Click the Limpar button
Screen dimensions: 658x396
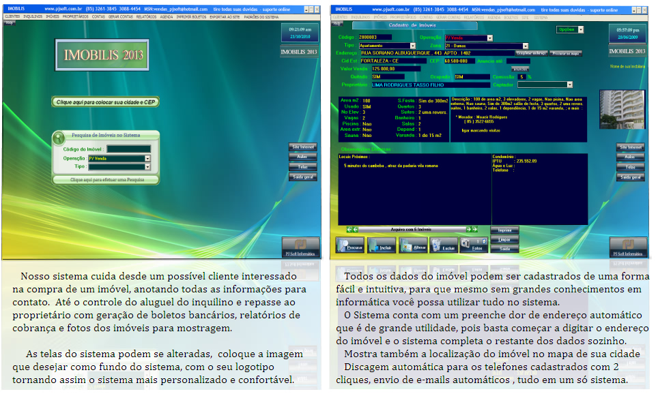[x=505, y=239]
